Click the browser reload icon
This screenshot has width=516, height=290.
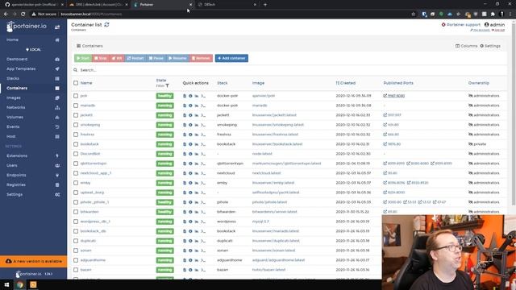point(23,14)
